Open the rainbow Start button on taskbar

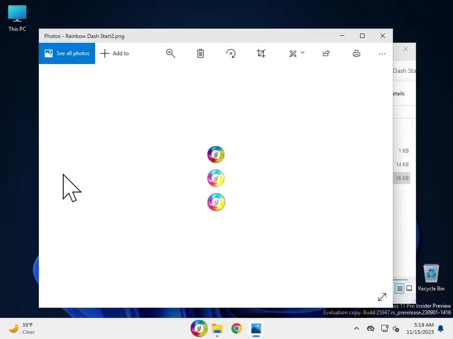pyautogui.click(x=199, y=328)
